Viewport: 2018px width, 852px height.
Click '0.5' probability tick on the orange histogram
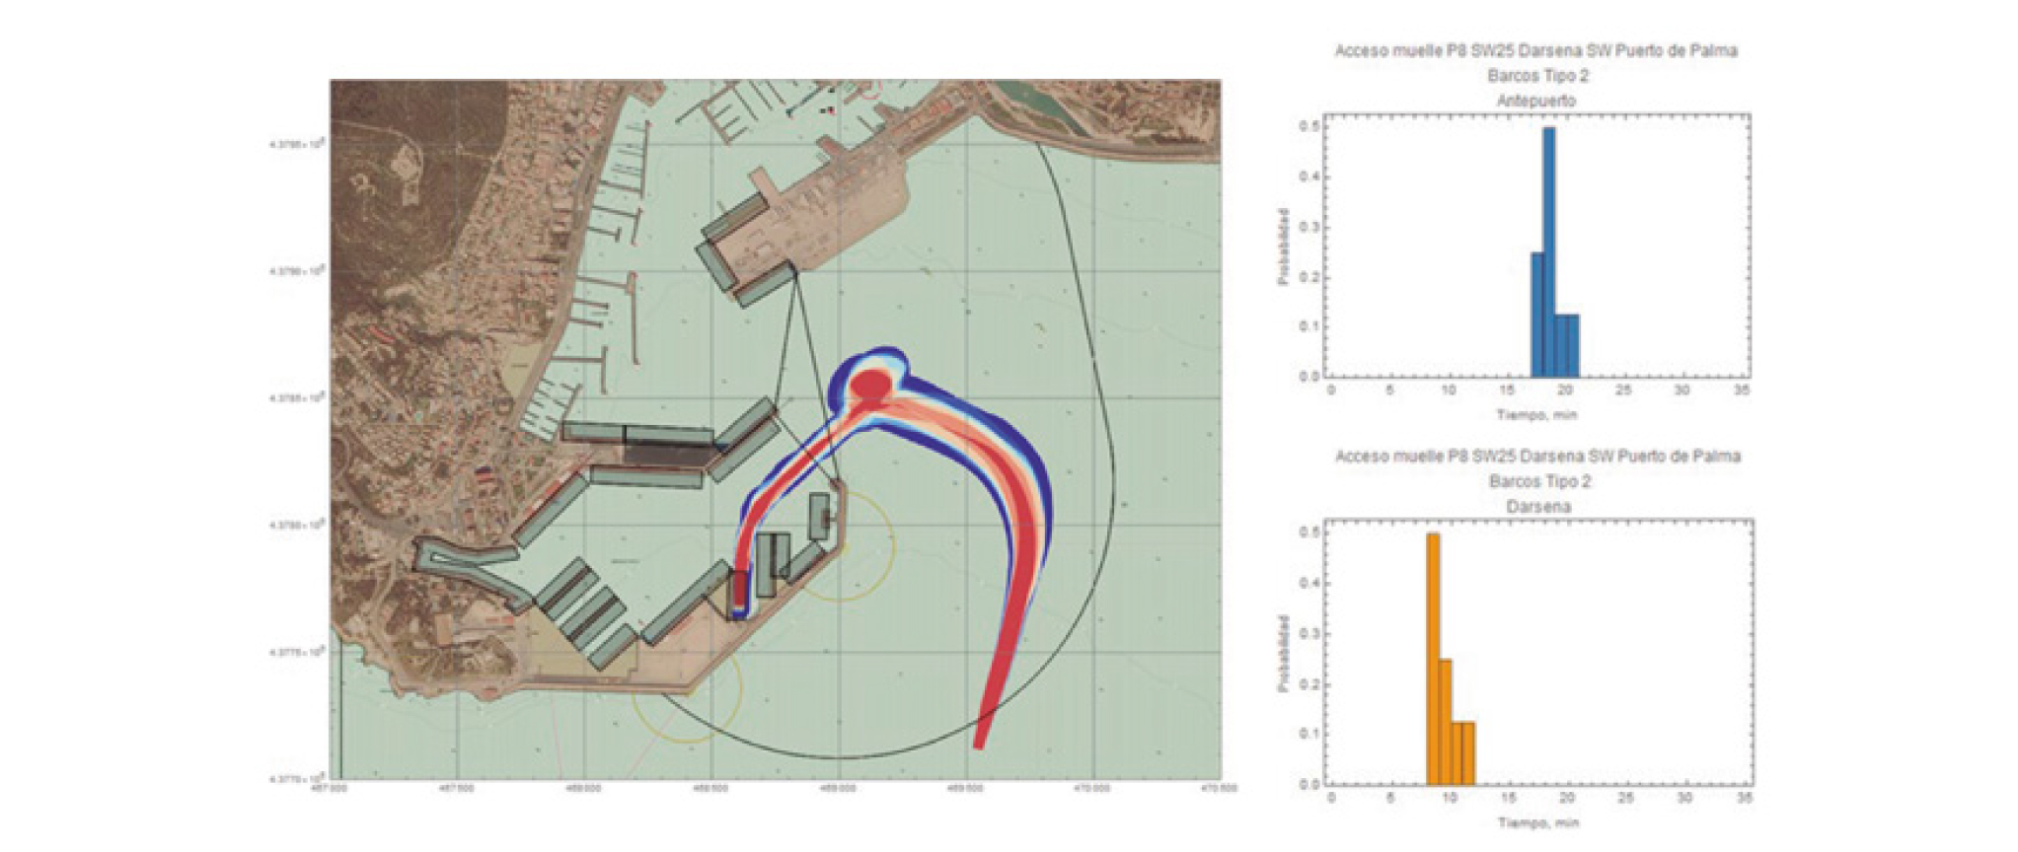1308,532
